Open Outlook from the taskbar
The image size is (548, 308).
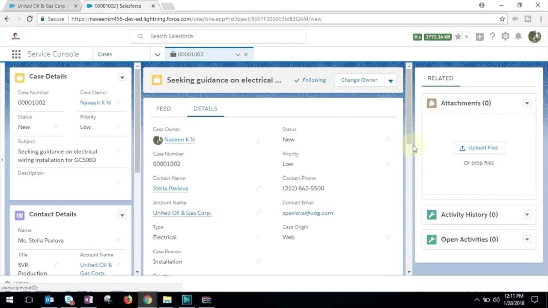click(x=49, y=300)
